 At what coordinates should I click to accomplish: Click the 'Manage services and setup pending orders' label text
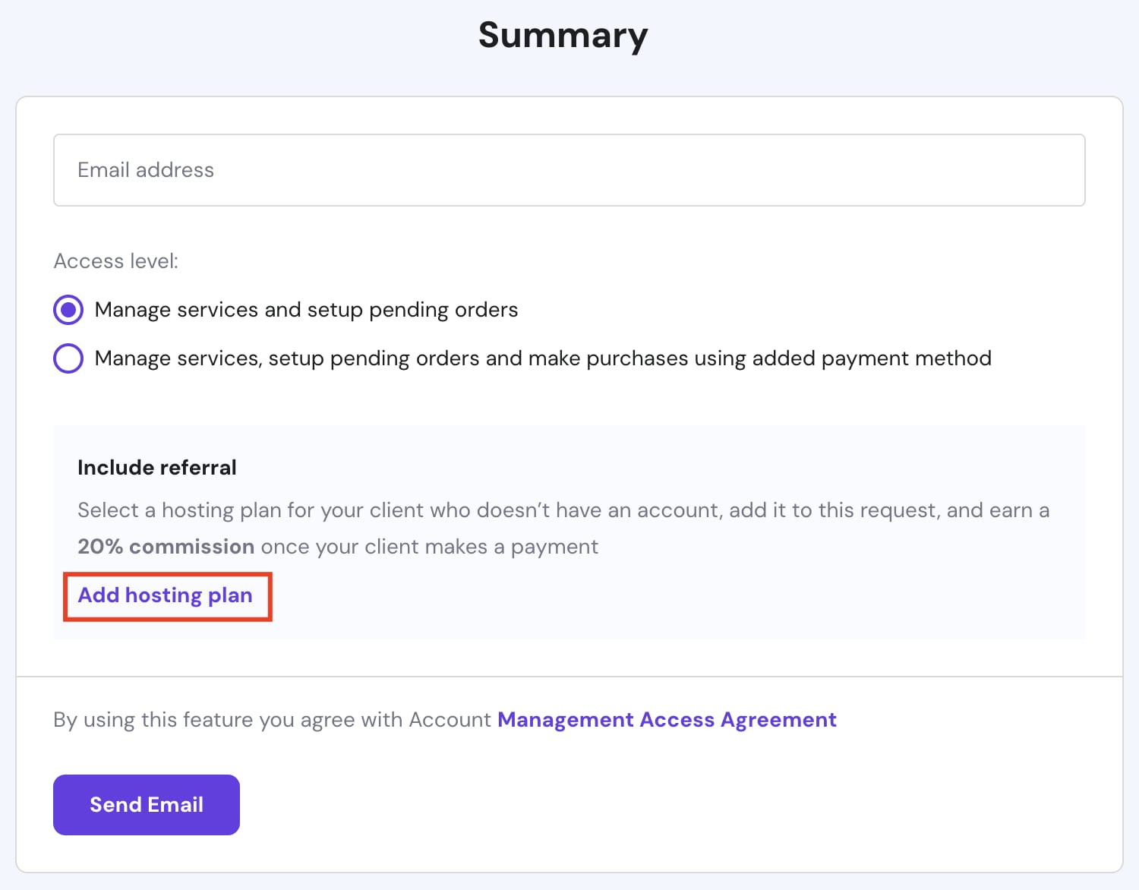(306, 310)
